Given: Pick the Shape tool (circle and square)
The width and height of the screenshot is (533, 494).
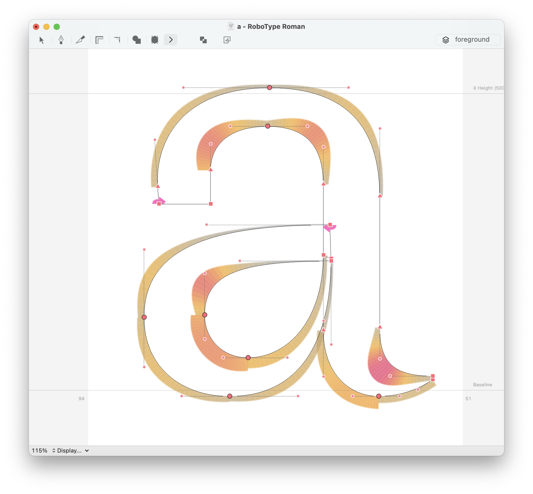Looking at the screenshot, I should [x=136, y=40].
